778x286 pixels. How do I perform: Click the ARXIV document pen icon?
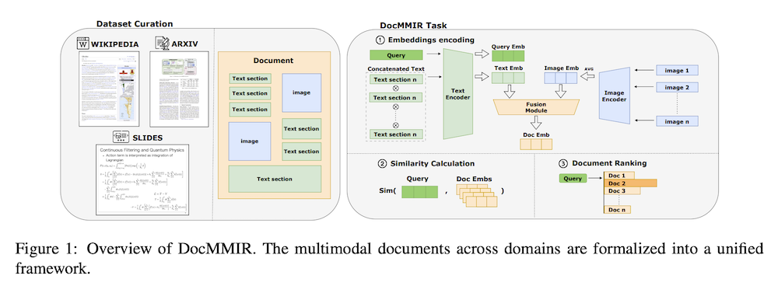click(162, 43)
